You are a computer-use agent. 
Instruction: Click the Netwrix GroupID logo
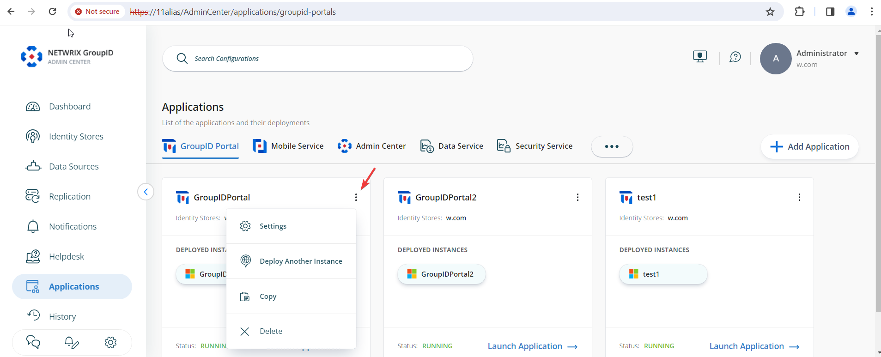point(67,56)
